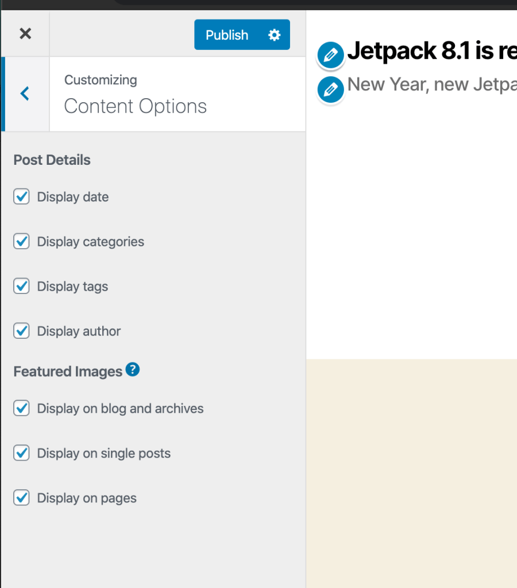The height and width of the screenshot is (588, 517).
Task: Uncheck Display on blog and archives
Action: click(22, 409)
